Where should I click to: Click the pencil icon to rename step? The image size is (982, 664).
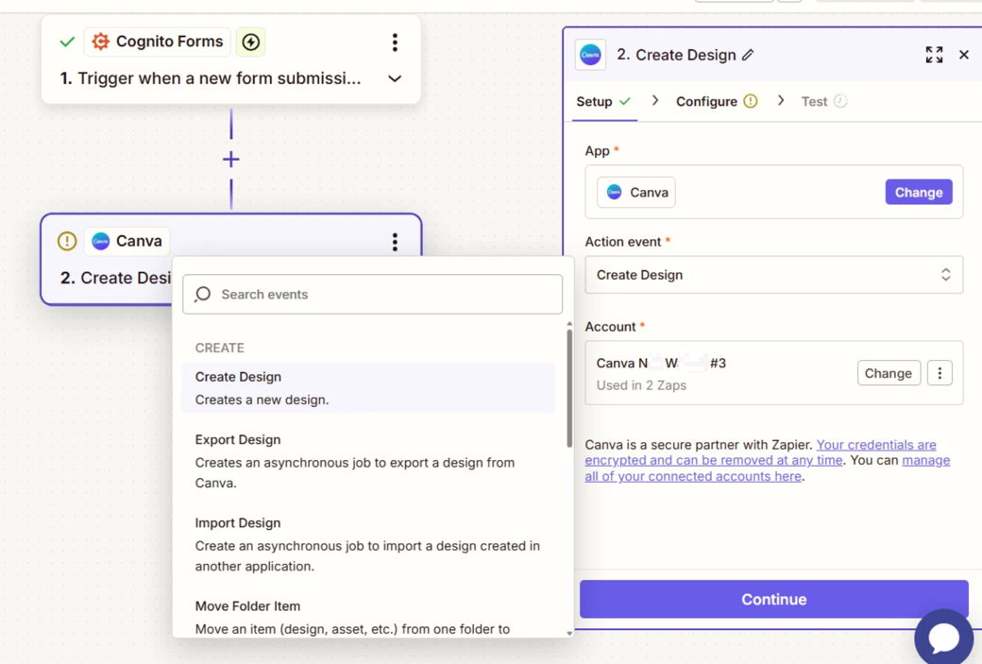[x=748, y=55]
